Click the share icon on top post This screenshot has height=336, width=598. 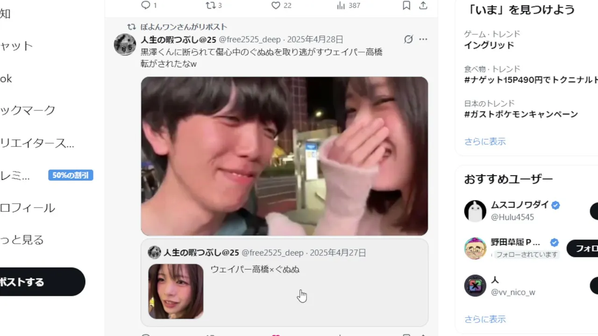[x=423, y=5]
